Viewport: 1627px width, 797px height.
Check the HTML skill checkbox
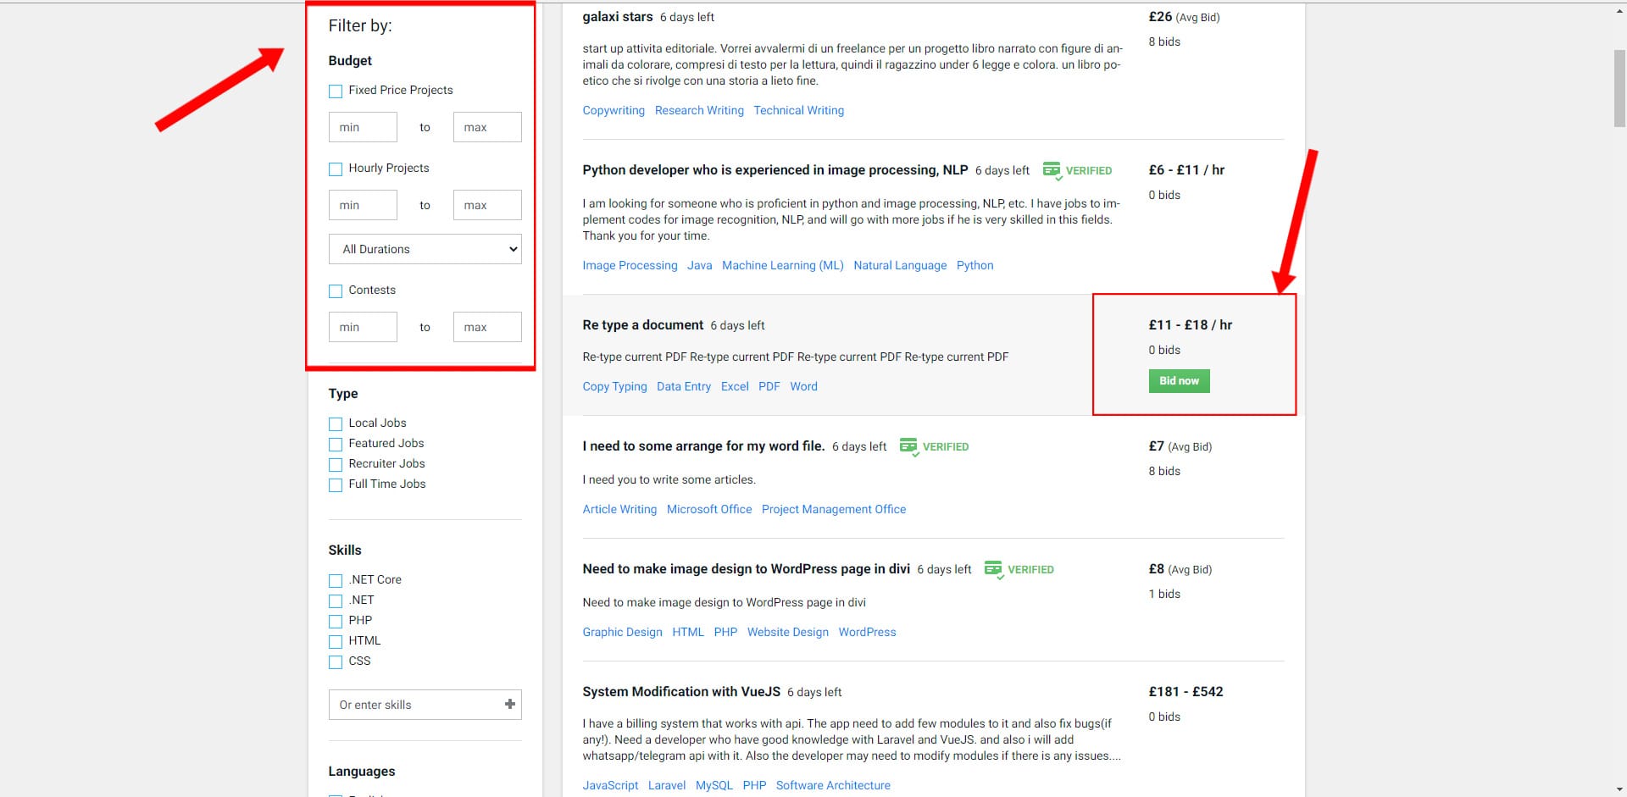[x=336, y=641]
